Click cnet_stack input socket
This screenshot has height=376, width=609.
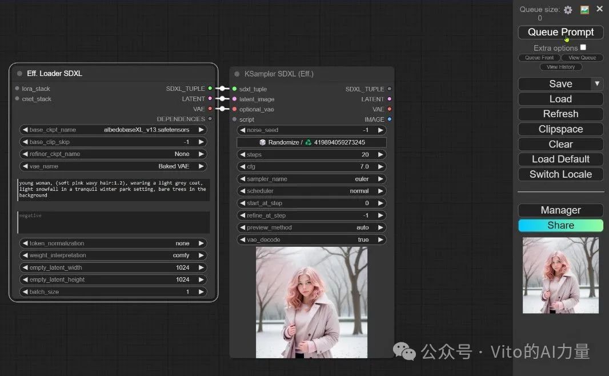(17, 99)
